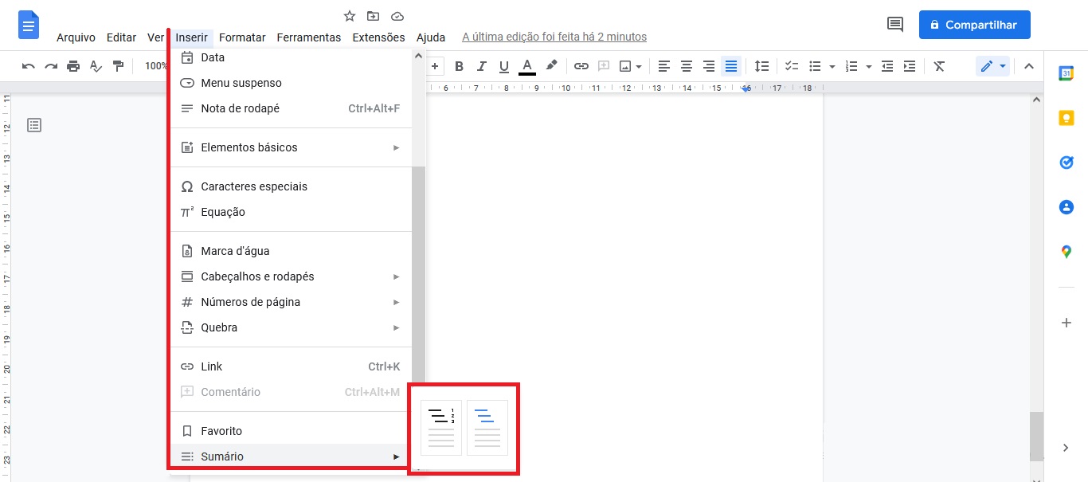Open the comment history icon
Image resolution: width=1088 pixels, height=482 pixels.
pos(895,25)
